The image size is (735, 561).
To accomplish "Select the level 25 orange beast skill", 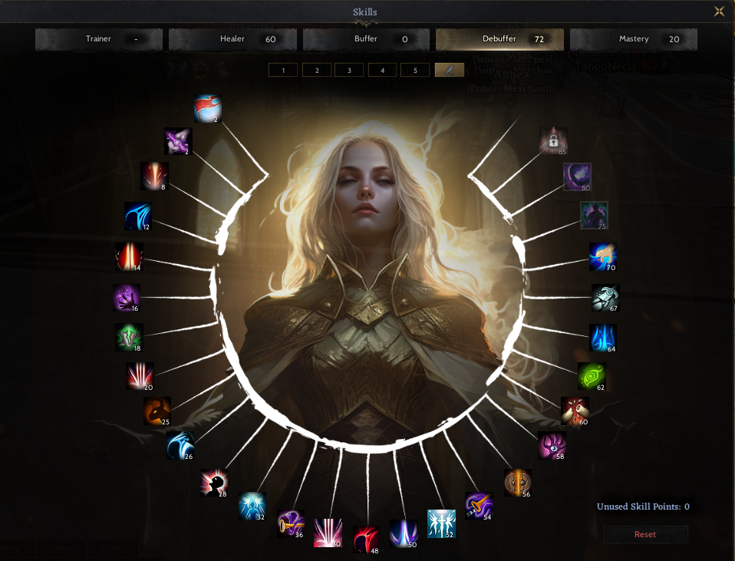I will coord(157,411).
